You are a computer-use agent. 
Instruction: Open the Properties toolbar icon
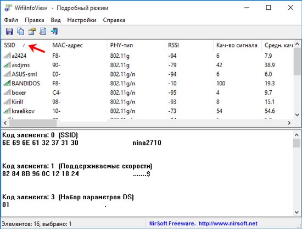click(x=32, y=31)
